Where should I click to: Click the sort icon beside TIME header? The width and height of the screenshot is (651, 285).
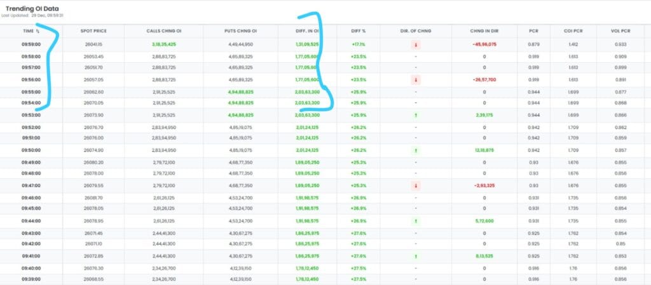38,30
